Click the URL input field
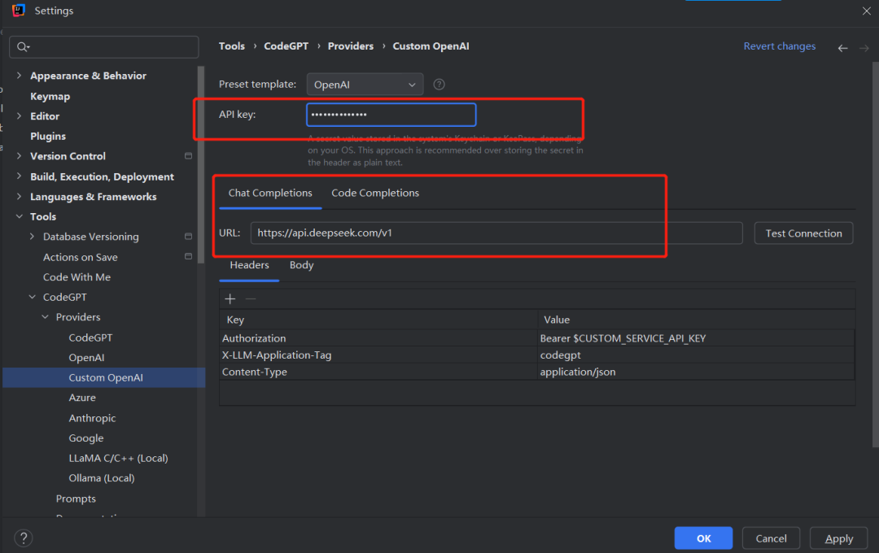879x553 pixels. click(x=496, y=233)
